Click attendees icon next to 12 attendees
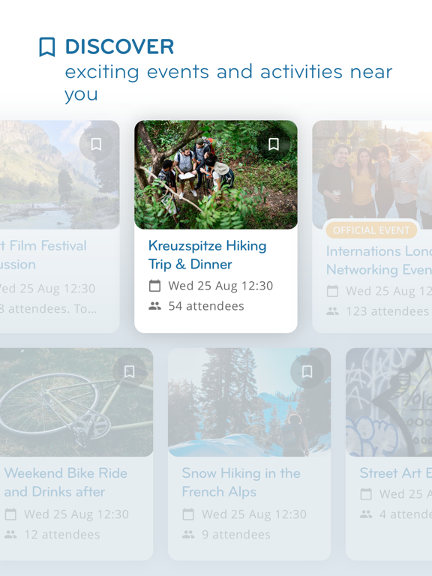 tap(10, 534)
